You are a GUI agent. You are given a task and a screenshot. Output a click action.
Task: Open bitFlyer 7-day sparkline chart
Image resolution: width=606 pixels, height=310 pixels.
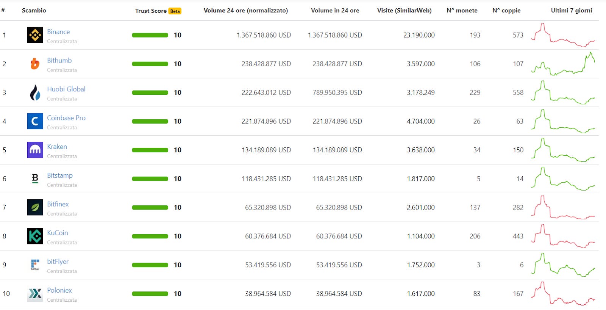click(x=563, y=265)
